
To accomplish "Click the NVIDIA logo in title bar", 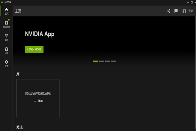I will [2, 2].
